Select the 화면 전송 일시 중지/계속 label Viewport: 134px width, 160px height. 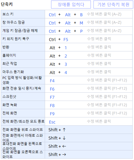coord(22,88)
